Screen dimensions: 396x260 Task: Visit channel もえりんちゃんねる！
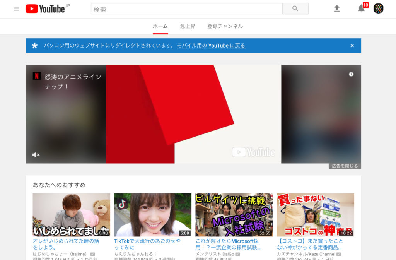pos(135,254)
